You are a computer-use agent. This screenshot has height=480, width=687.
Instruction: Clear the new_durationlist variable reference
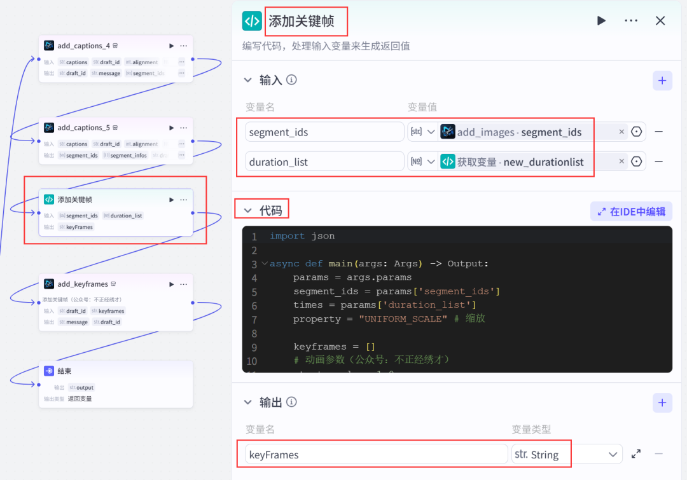click(621, 161)
